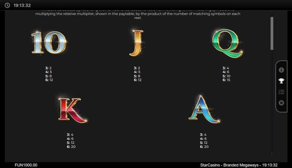Click the clock icon in the top bar
Viewport: 292px width, 168px height.
click(x=7, y=6)
